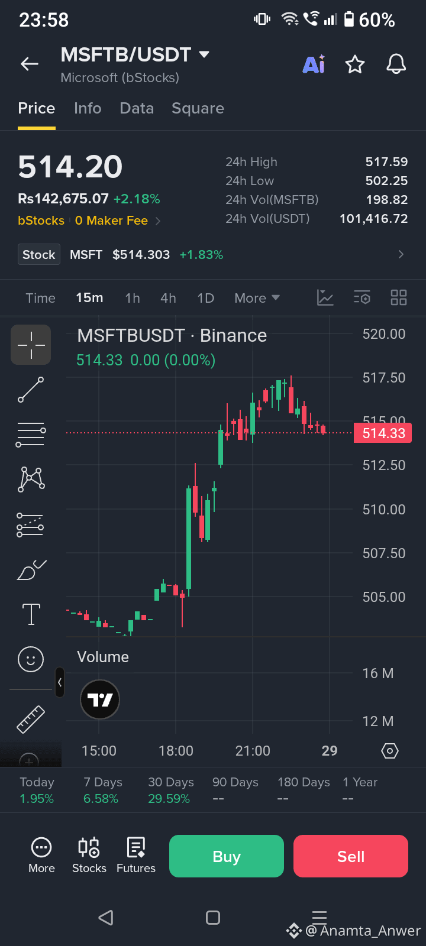Go back using the arrow icon
Viewport: 426px width, 946px height.
click(30, 64)
